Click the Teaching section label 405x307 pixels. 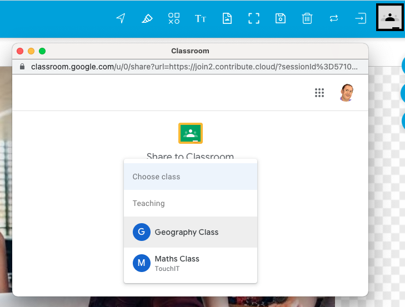click(x=148, y=203)
